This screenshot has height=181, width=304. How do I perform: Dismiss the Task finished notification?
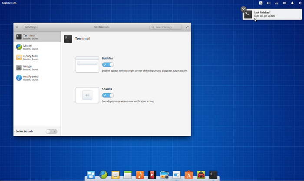pyautogui.click(x=244, y=9)
